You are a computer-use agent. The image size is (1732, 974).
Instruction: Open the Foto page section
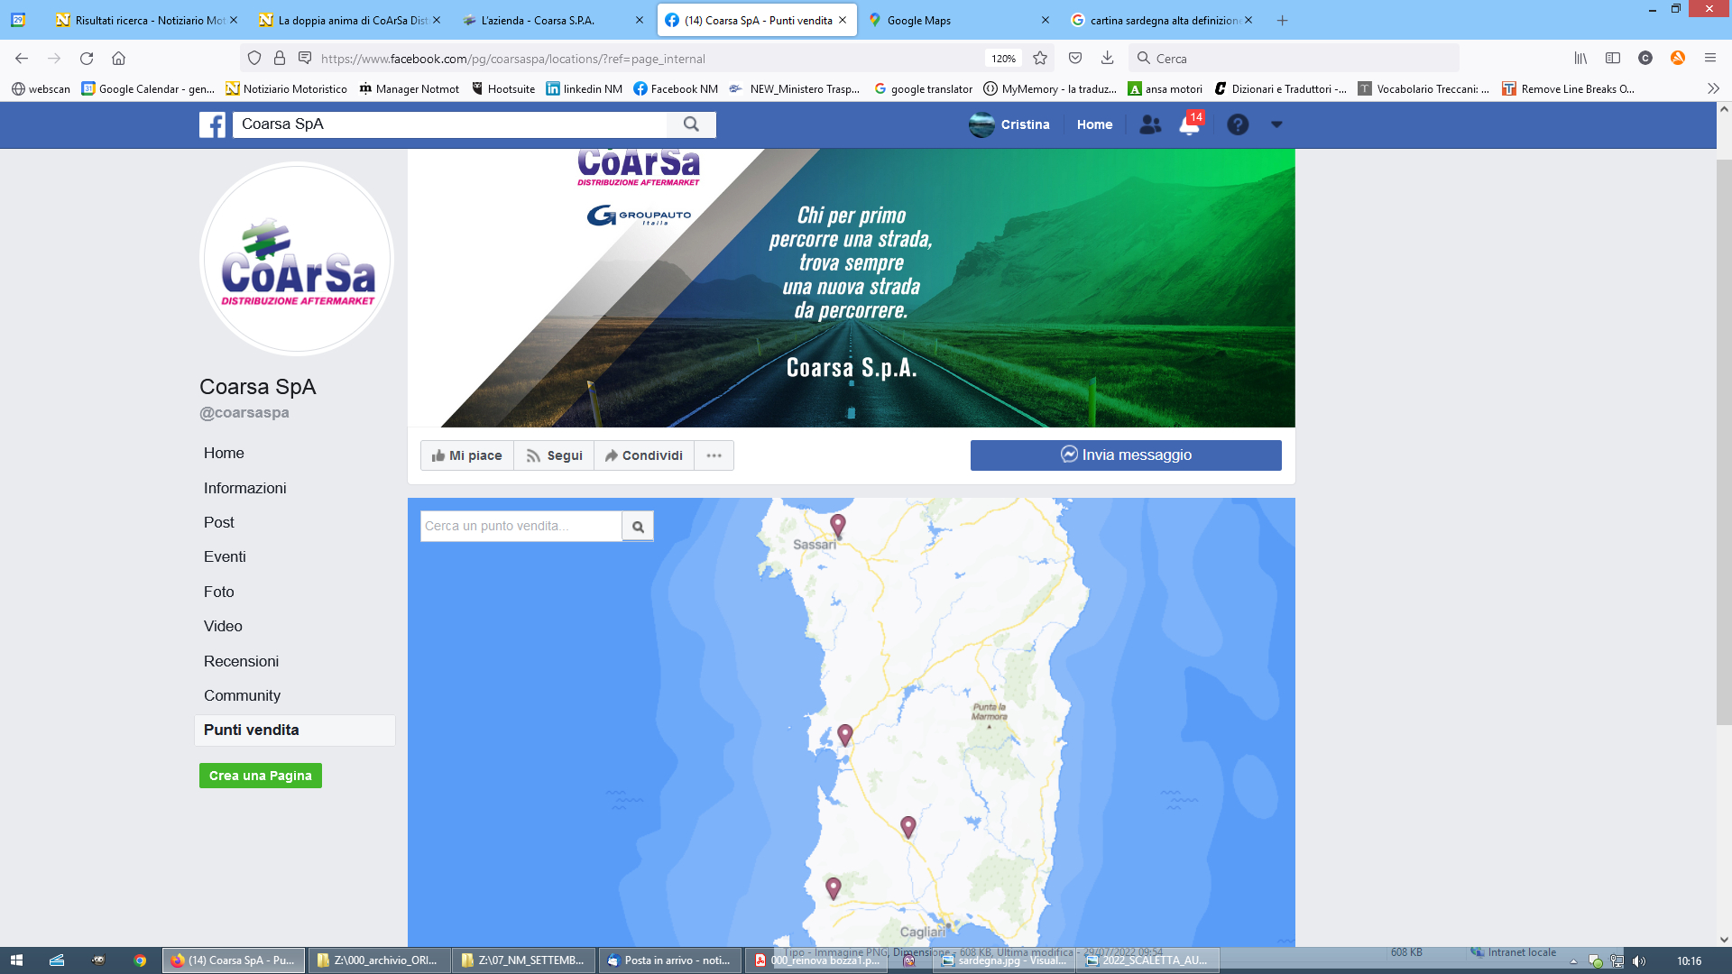[x=218, y=592]
